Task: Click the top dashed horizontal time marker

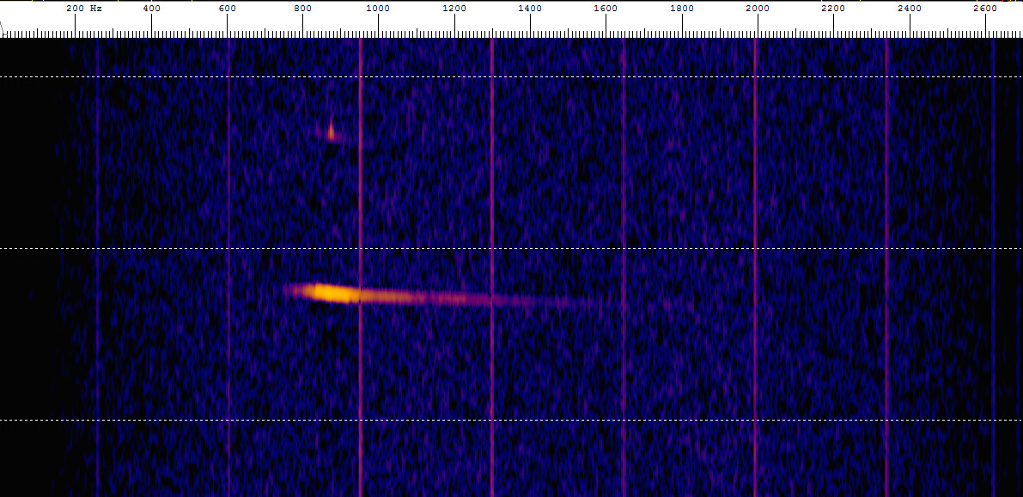Action: [x=515, y=76]
